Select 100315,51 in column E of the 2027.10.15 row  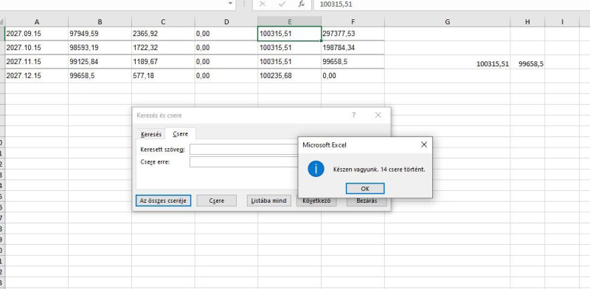coord(289,48)
